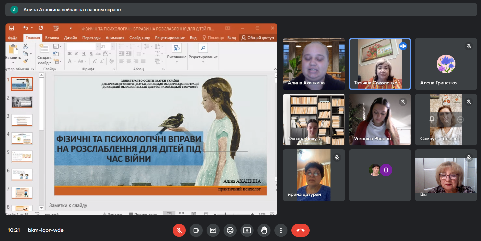This screenshot has height=241, width=481.
Task: Select slide 3 thumbnail in the panel
Action: click(22, 120)
